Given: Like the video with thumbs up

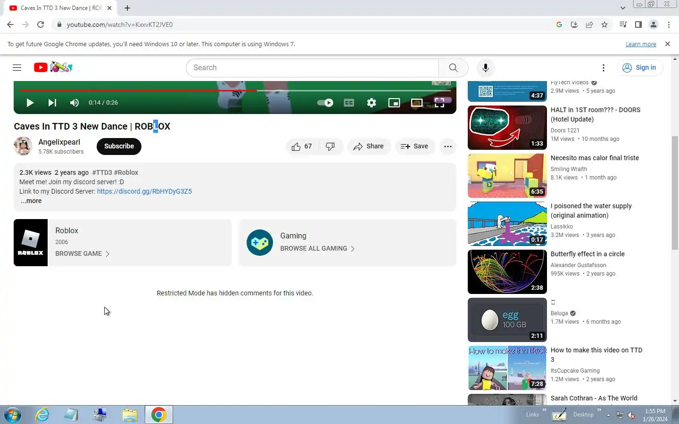Looking at the screenshot, I should [302, 147].
